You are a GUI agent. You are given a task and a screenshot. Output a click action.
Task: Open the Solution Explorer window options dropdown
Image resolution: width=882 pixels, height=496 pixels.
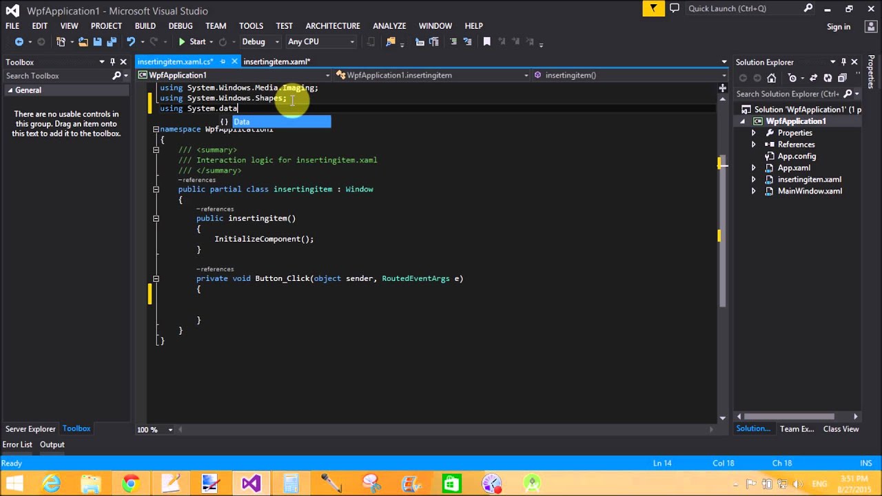pyautogui.click(x=833, y=62)
